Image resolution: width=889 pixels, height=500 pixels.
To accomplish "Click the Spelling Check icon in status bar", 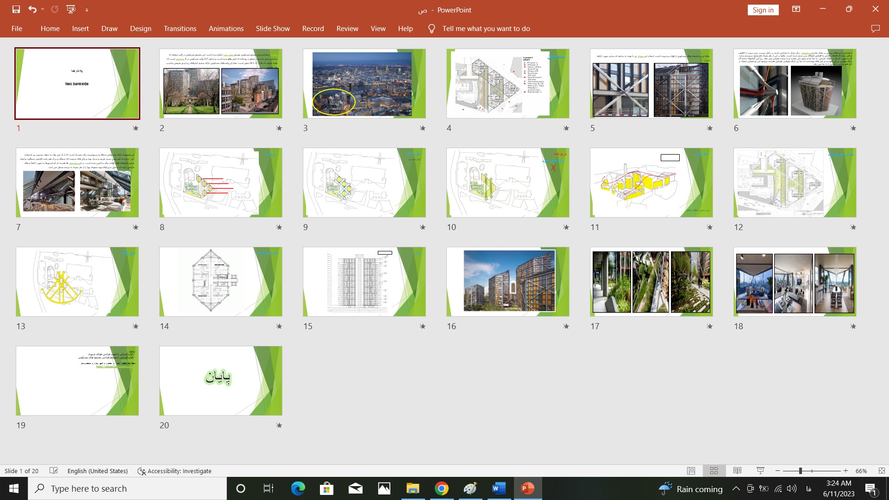I will click(x=54, y=471).
